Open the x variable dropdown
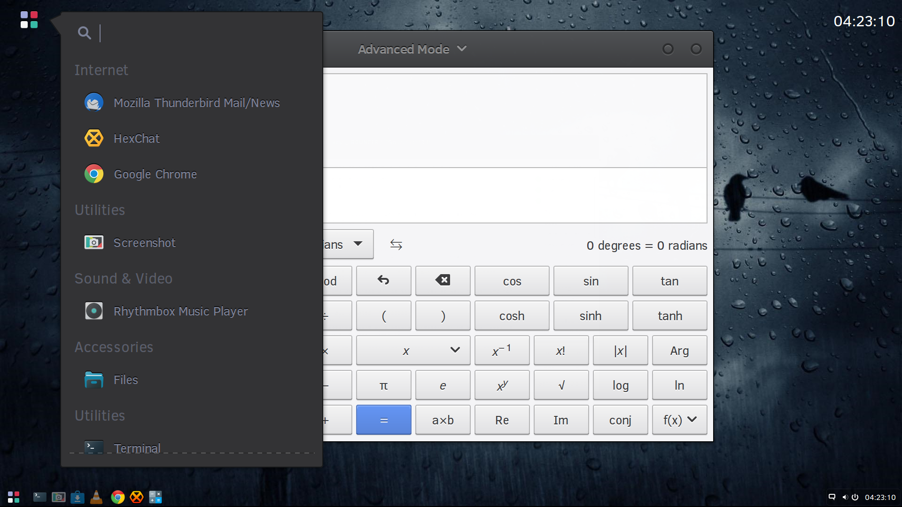Screen dimensions: 902x507 [x=413, y=350]
